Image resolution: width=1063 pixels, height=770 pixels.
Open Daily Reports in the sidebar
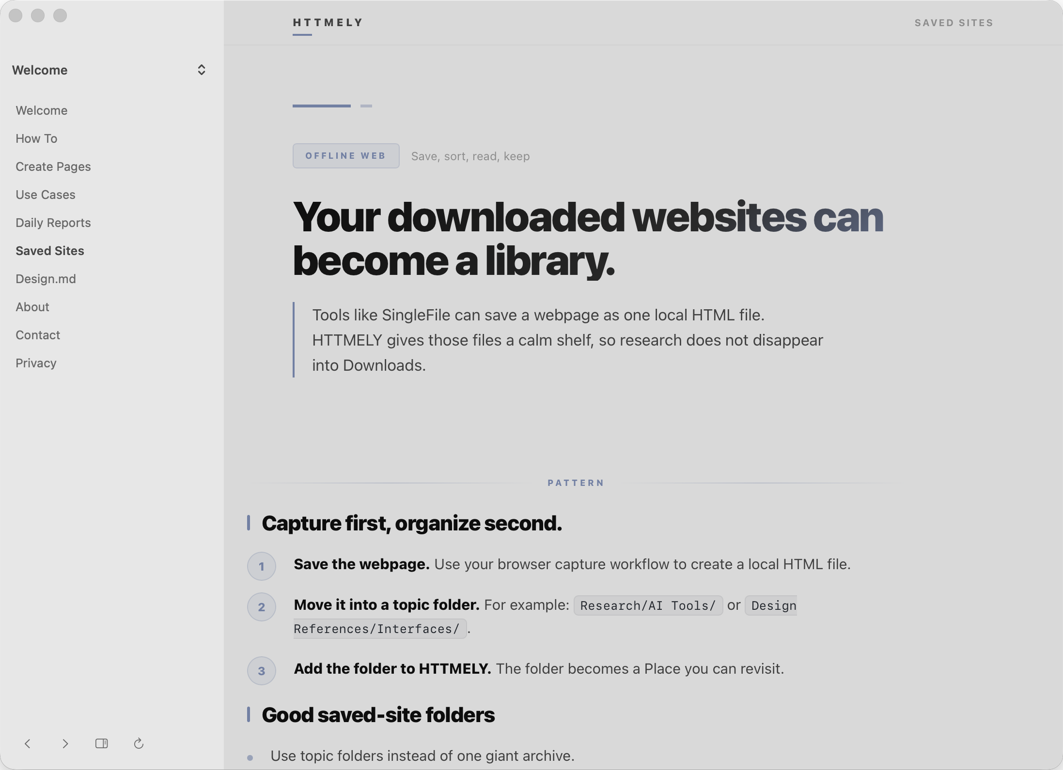point(53,223)
